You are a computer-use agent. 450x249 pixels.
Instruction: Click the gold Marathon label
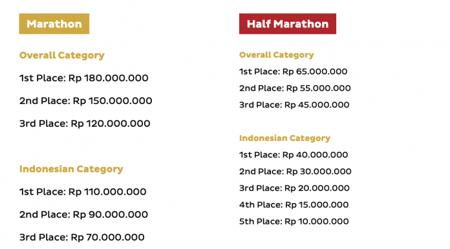[54, 24]
